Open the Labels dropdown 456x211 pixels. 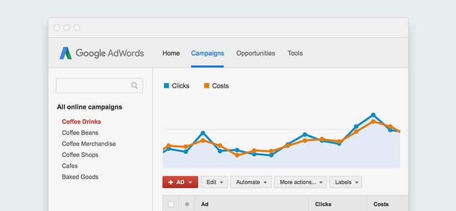tap(346, 182)
